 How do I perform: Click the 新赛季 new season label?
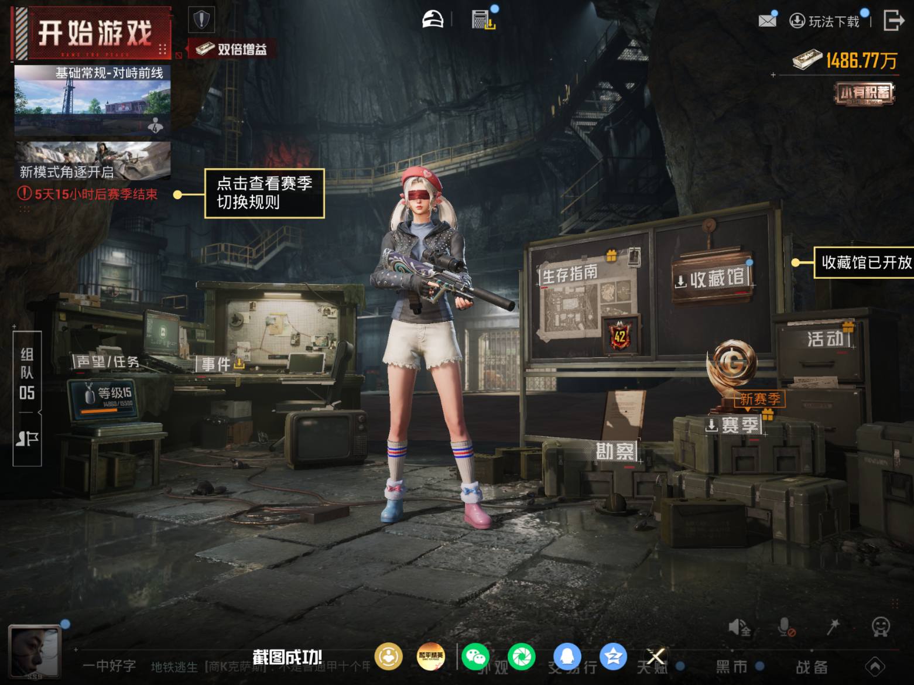coord(759,399)
